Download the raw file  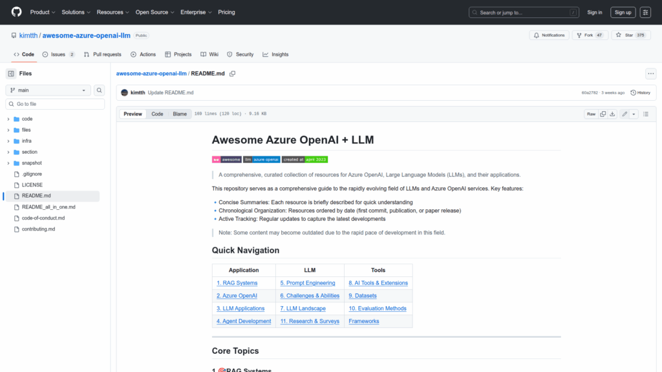coord(612,114)
